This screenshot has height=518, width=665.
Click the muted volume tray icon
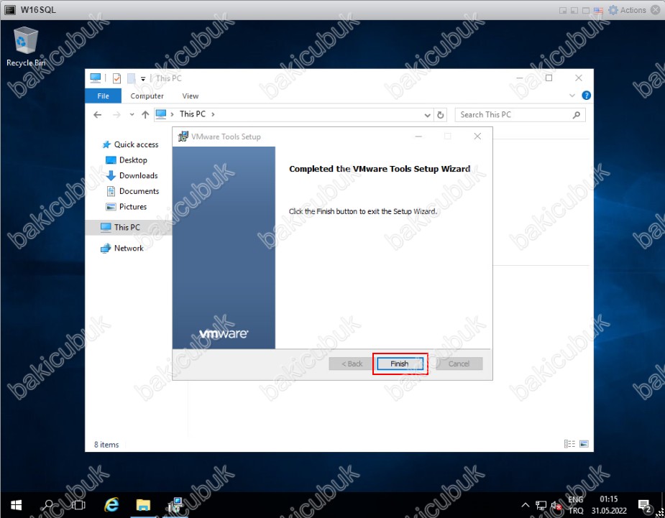coord(556,505)
